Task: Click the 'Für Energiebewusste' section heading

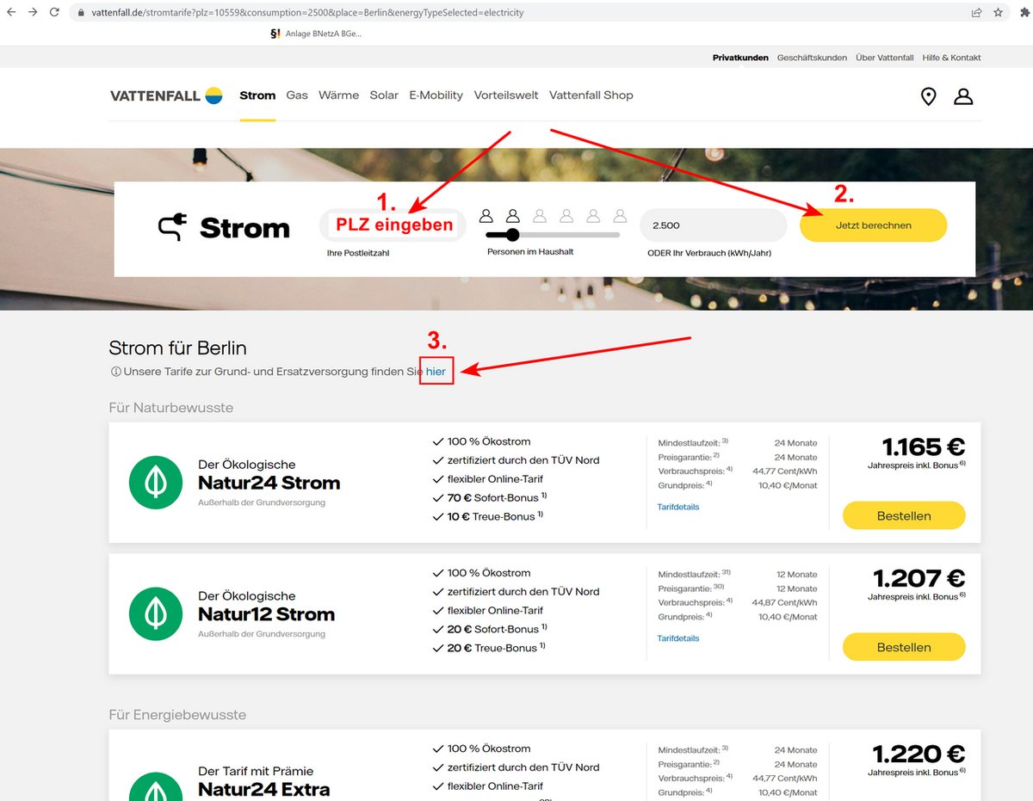Action: [177, 715]
